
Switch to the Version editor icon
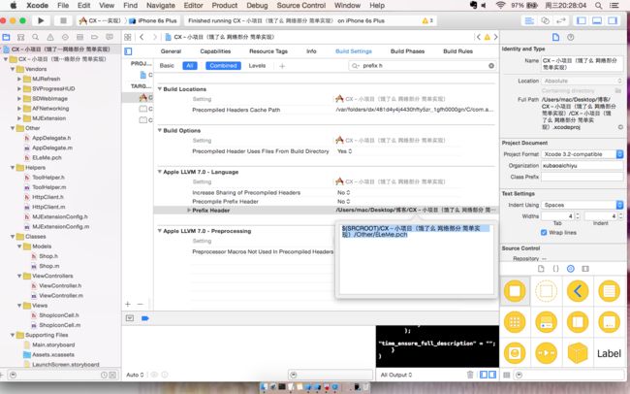click(x=560, y=20)
